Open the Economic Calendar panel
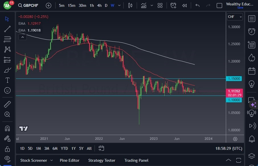 [252, 71]
